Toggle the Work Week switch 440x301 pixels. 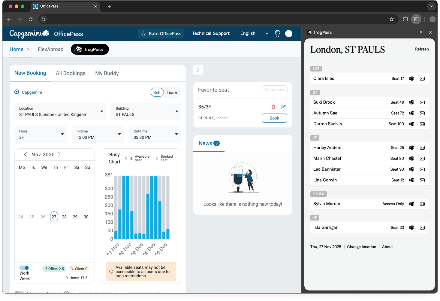[x=24, y=268]
